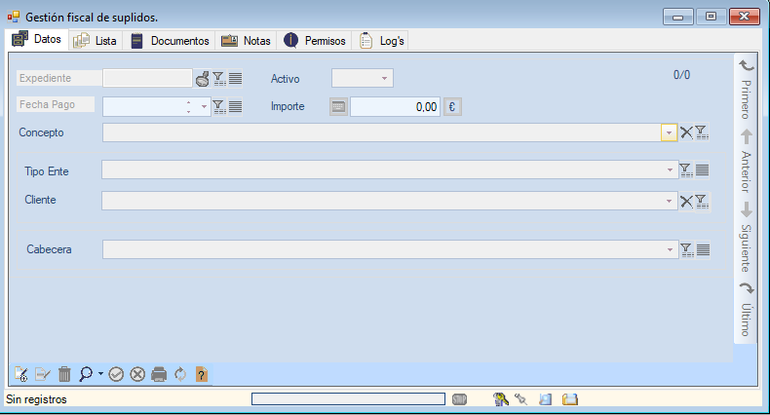
Task: Click the delete record trash icon
Action: (64, 374)
